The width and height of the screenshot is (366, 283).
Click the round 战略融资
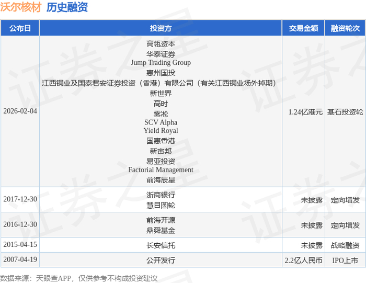tap(345, 245)
